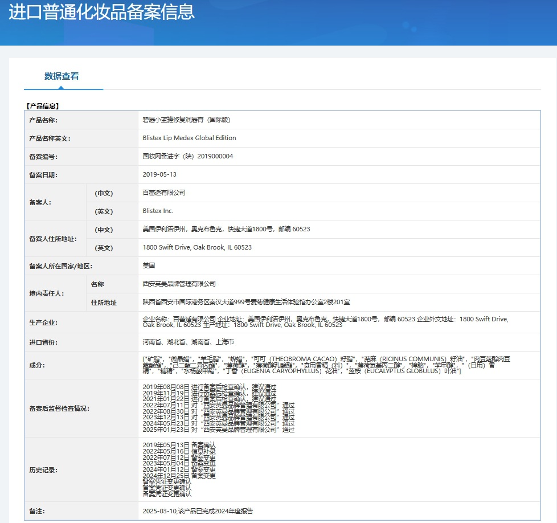Select history entry 2023年05月04日 备案变更
Viewport: 557px width, 523px height.
pyautogui.click(x=179, y=463)
